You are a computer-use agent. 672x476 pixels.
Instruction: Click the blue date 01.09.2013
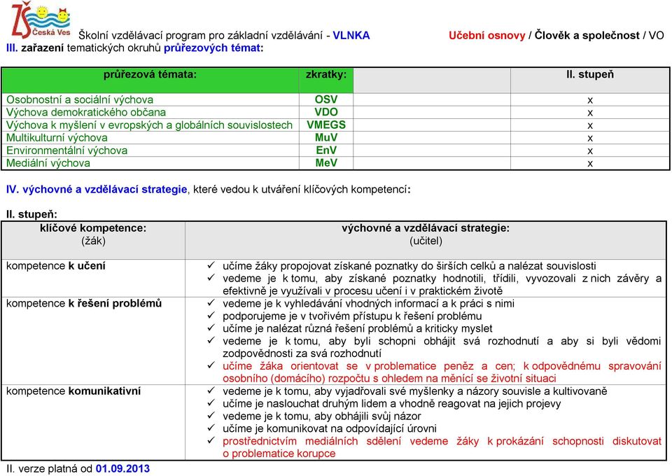pyautogui.click(x=122, y=469)
